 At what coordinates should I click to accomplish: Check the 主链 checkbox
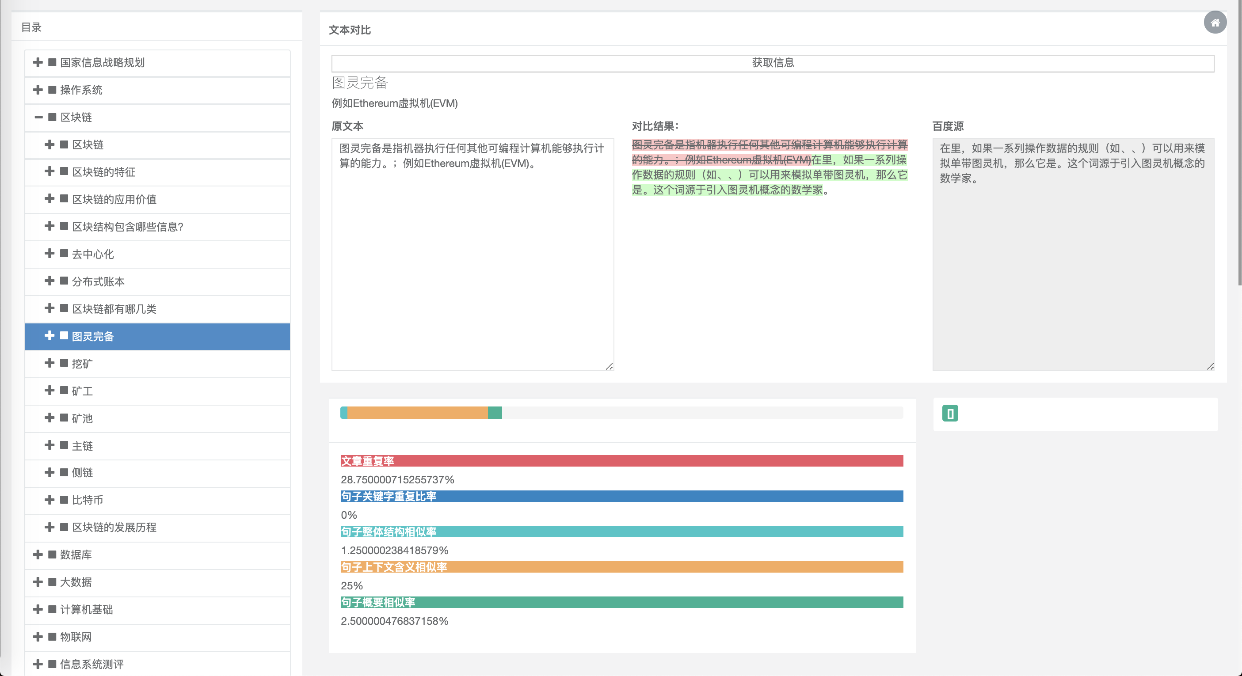64,445
